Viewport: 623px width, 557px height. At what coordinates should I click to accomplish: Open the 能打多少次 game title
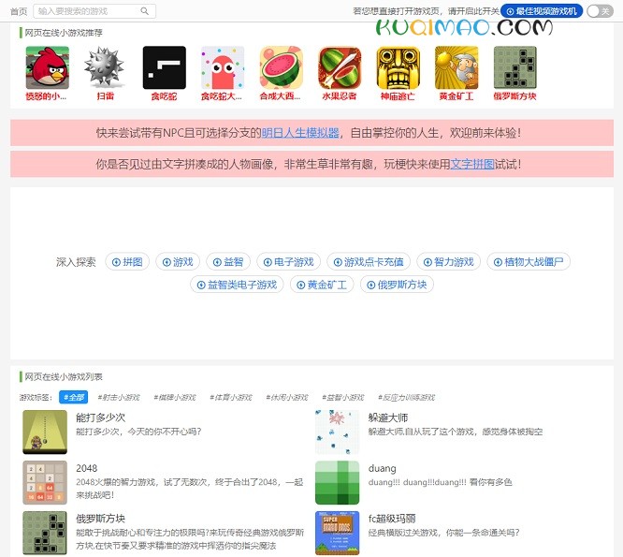coord(100,418)
